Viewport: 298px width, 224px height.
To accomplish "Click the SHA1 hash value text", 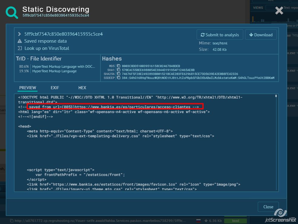I will [158, 70].
